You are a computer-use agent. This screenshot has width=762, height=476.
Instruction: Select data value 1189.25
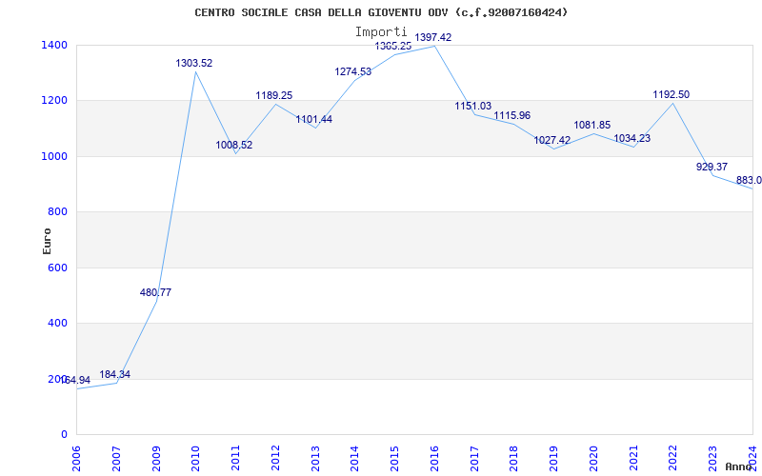[274, 96]
